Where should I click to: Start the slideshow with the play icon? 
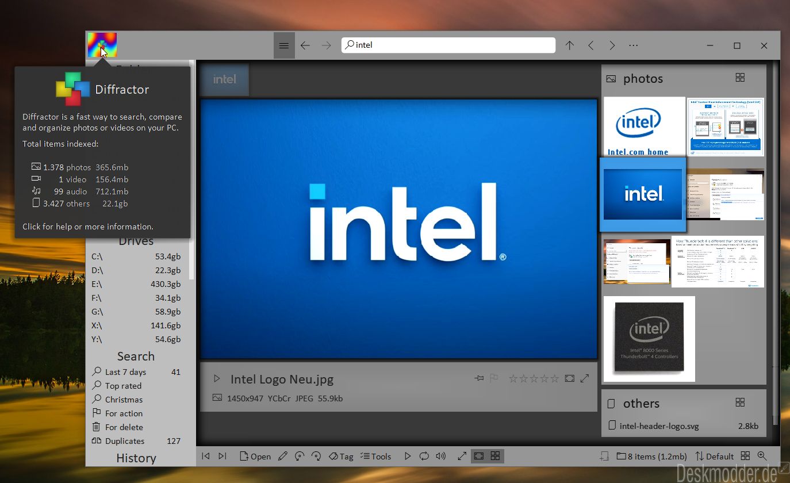point(408,456)
